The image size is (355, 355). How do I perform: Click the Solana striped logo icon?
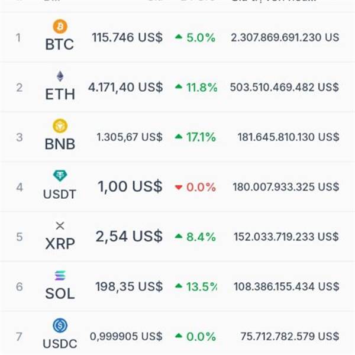pyautogui.click(x=60, y=276)
